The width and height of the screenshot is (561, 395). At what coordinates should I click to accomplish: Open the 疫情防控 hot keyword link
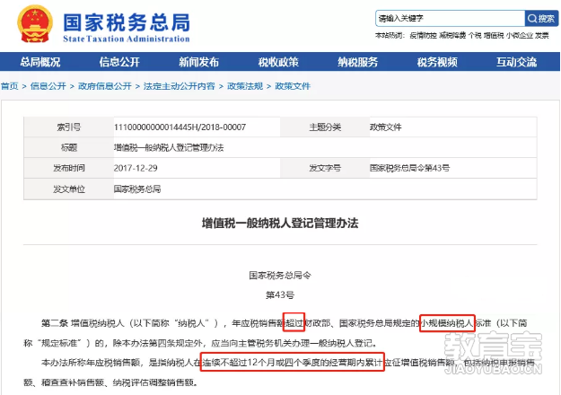click(423, 35)
